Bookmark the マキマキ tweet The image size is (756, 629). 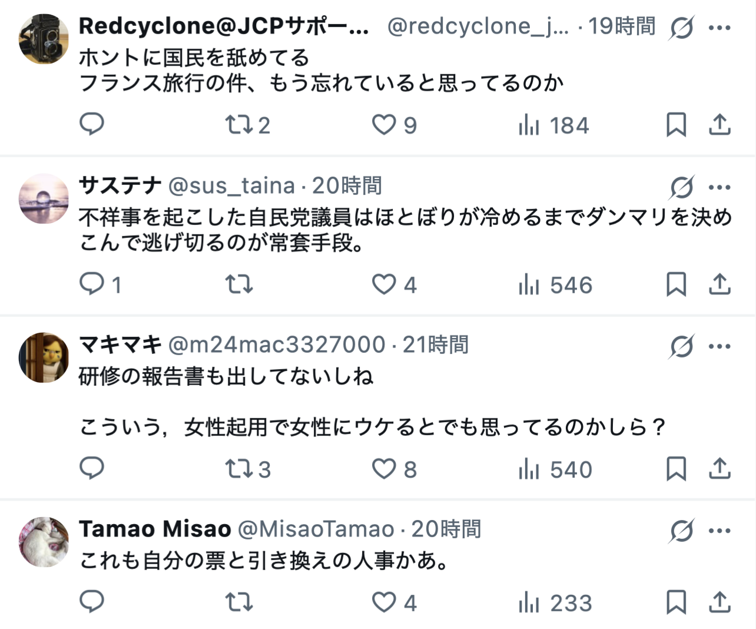point(676,469)
